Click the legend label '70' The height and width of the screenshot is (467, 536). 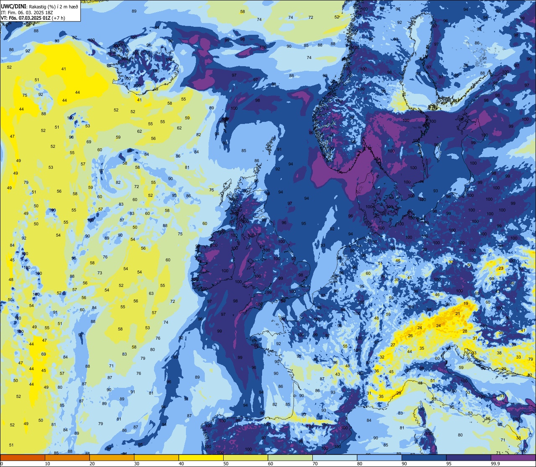tap(315, 464)
